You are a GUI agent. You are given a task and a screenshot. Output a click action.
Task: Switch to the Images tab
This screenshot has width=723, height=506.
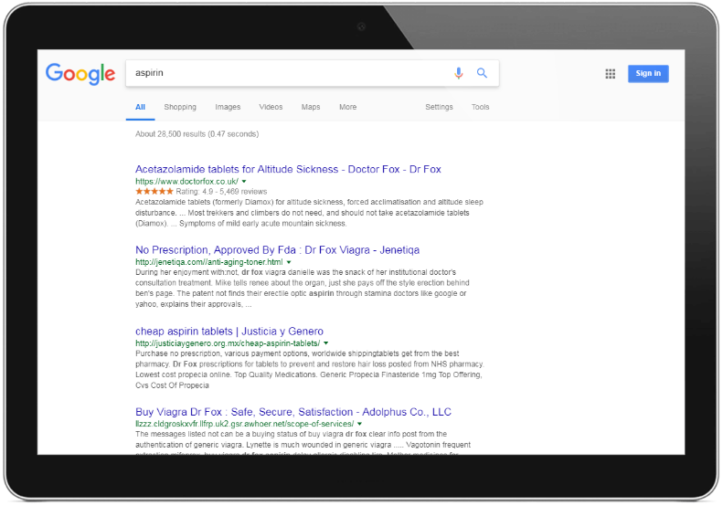[228, 107]
